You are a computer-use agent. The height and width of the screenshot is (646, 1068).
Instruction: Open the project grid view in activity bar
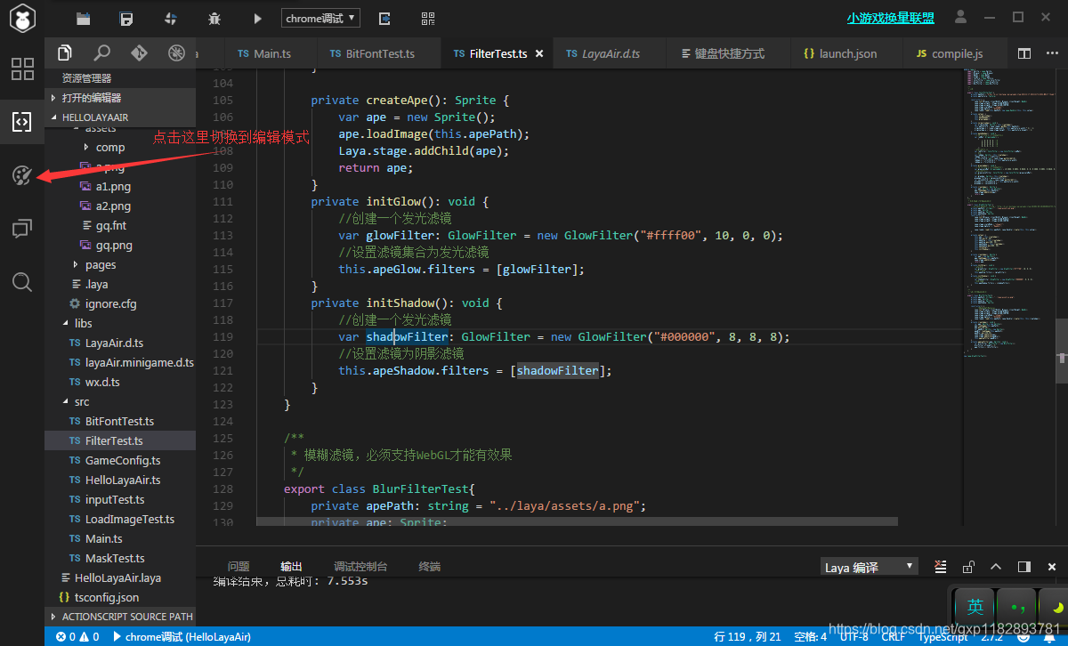click(22, 69)
